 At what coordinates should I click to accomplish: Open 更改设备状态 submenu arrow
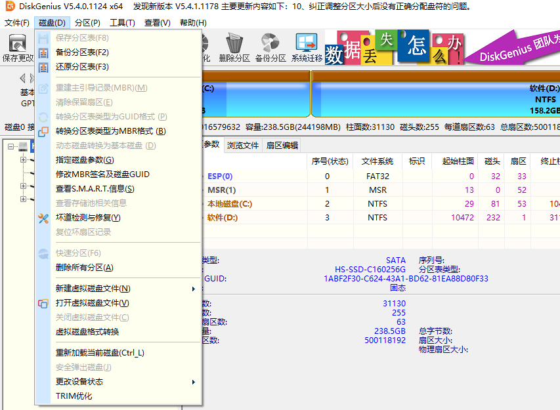pyautogui.click(x=193, y=382)
